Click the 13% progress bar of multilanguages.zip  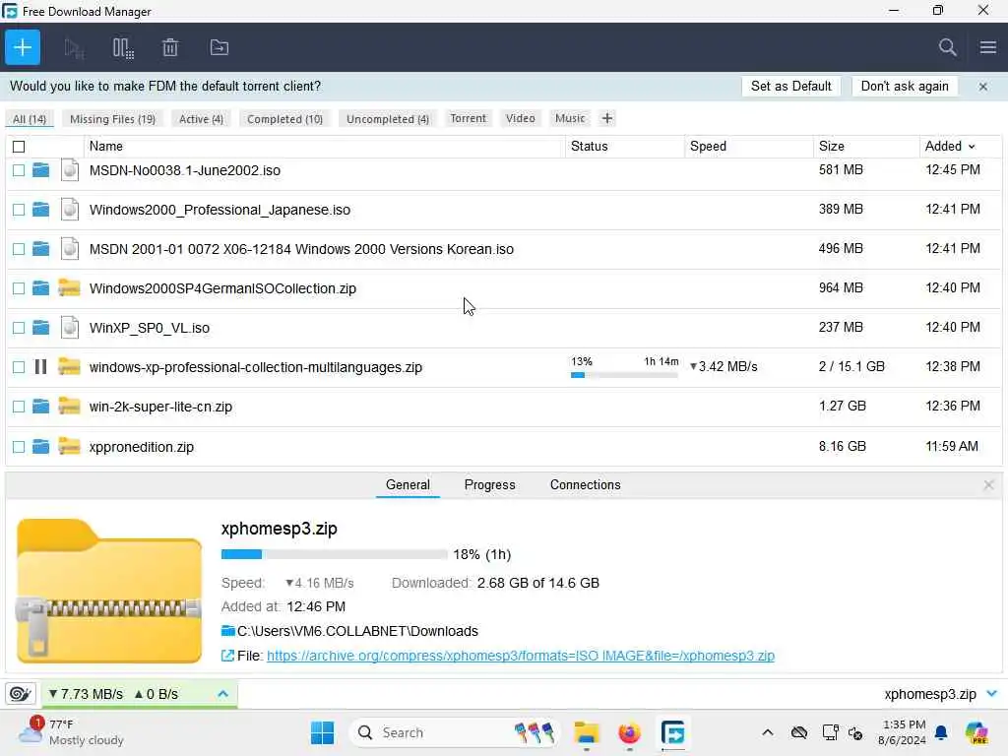point(624,375)
